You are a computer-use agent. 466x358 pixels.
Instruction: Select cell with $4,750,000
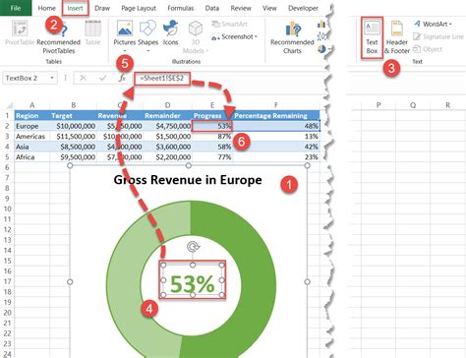(167, 126)
